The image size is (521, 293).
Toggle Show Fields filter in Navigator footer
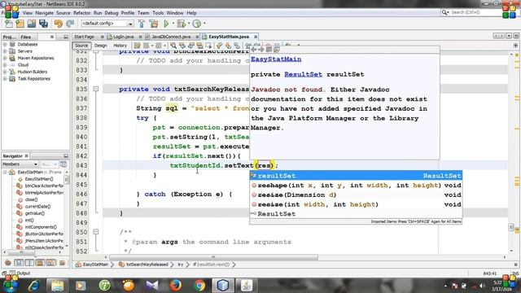pos(19,263)
